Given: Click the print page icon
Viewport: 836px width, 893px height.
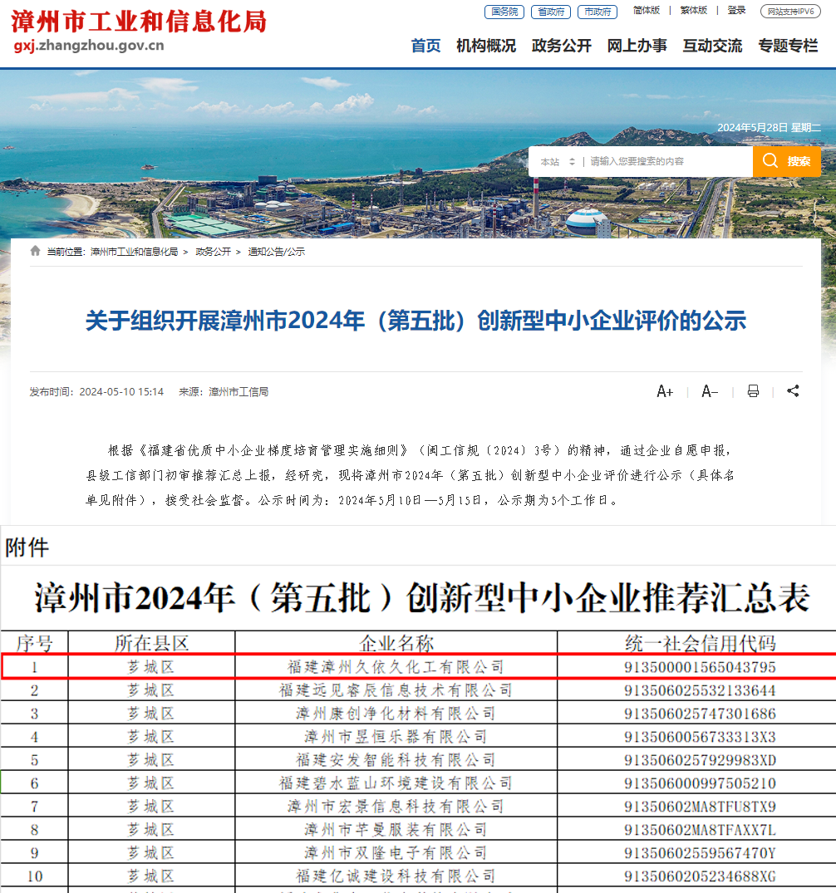Looking at the screenshot, I should (753, 391).
